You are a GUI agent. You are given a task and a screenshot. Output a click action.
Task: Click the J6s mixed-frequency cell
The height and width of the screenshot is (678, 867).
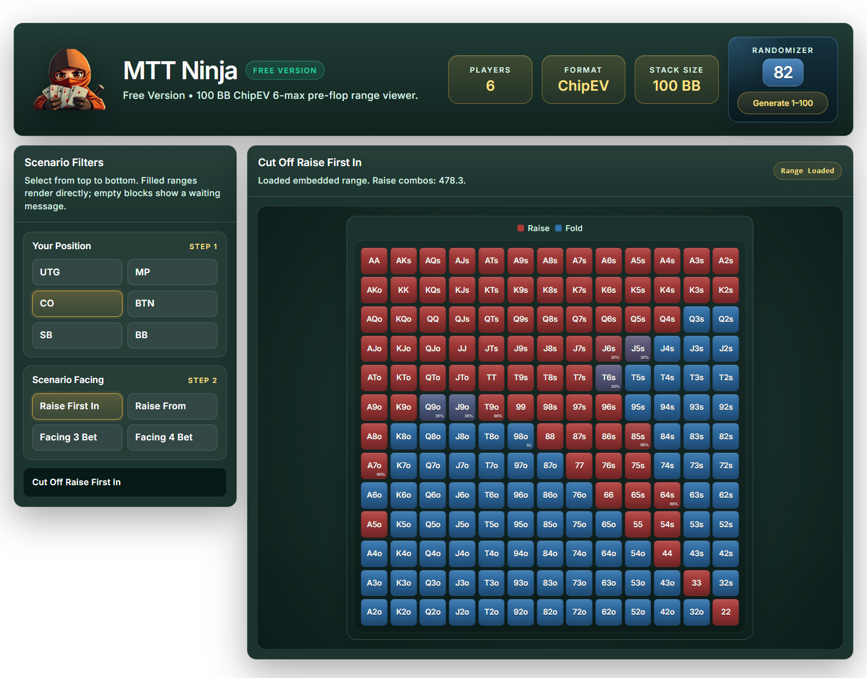pyautogui.click(x=608, y=349)
